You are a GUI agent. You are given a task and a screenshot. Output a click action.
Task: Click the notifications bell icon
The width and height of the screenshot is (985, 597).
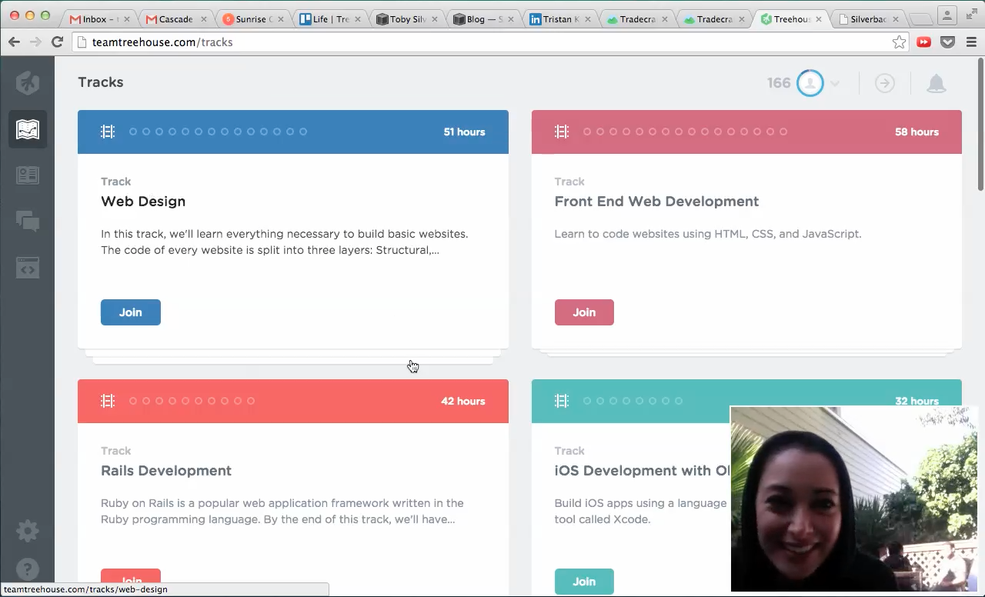point(936,83)
